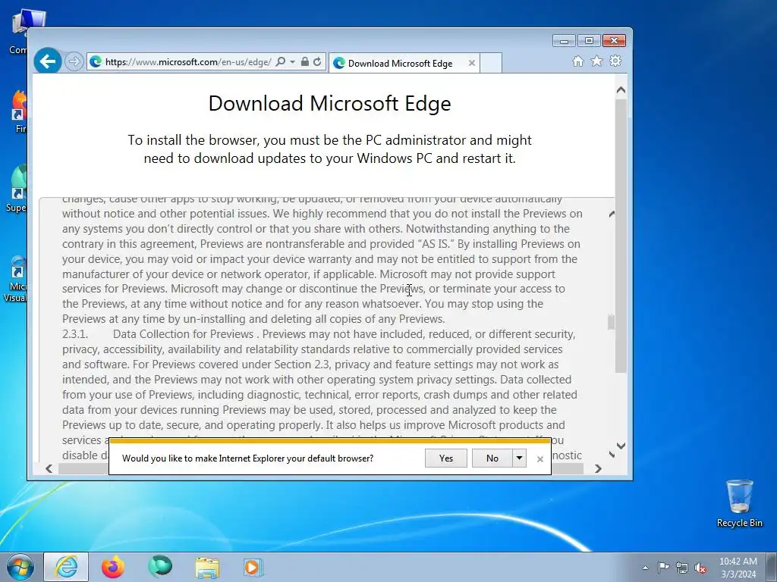Click the Download Microsoft Edge heading
The height and width of the screenshot is (582, 777).
[x=329, y=103]
